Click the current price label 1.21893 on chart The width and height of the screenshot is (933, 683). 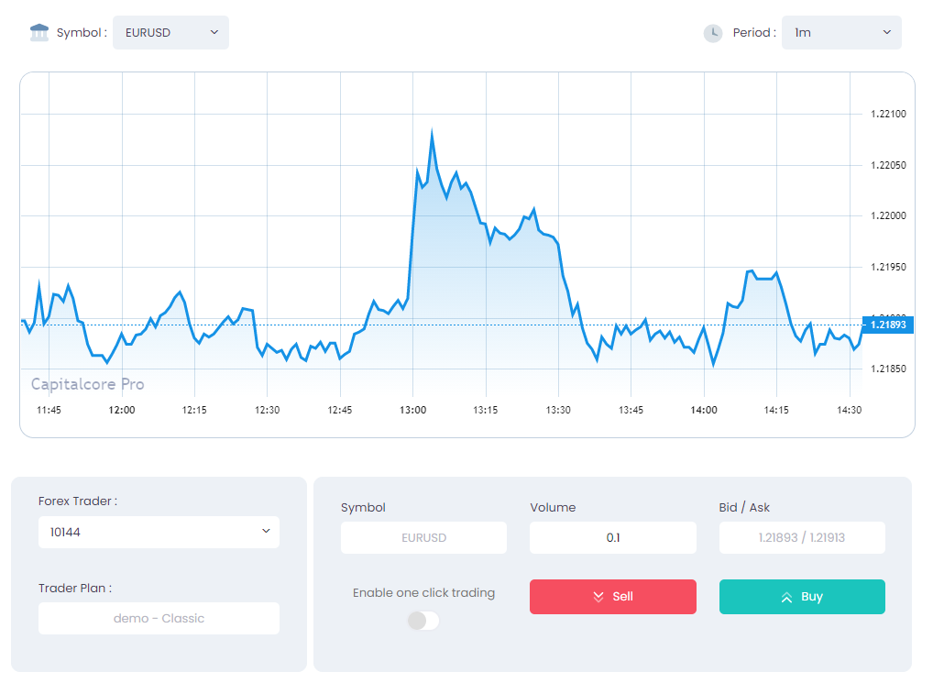click(888, 325)
